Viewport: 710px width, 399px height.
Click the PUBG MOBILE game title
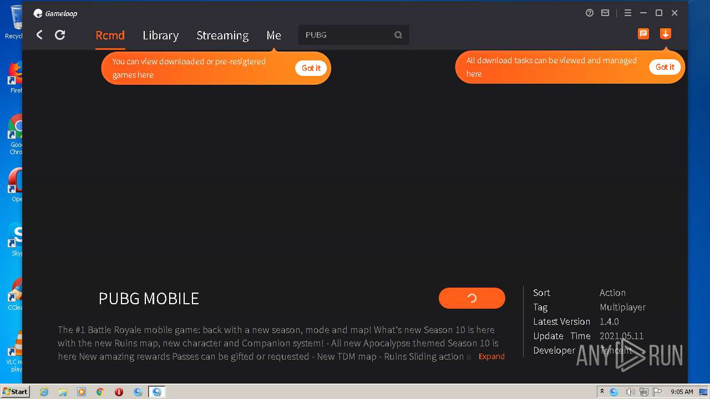[x=149, y=298]
